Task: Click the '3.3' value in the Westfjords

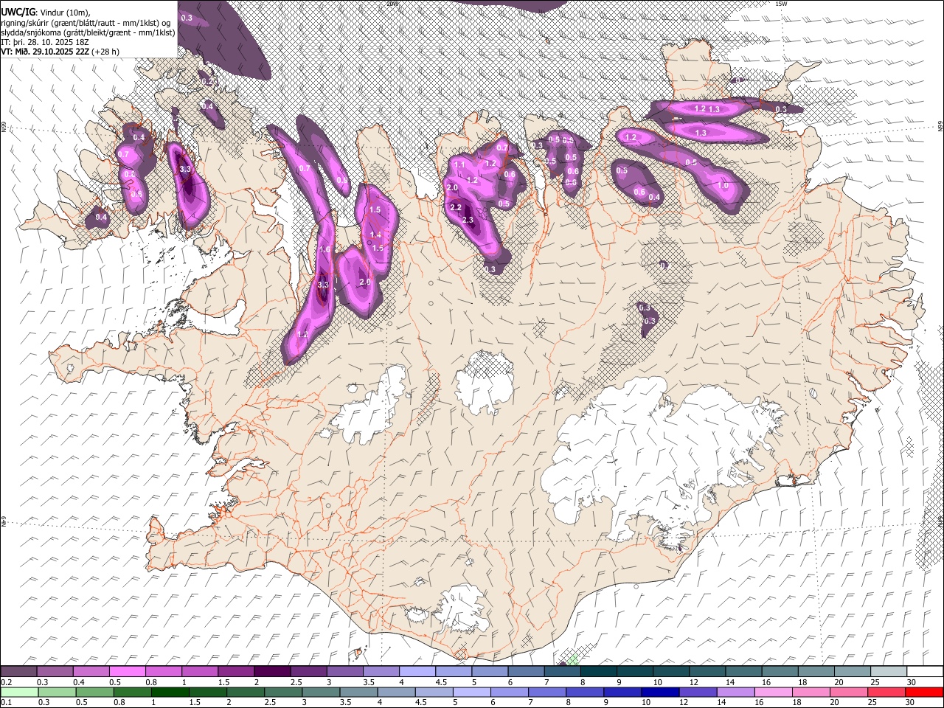Action: click(x=185, y=170)
